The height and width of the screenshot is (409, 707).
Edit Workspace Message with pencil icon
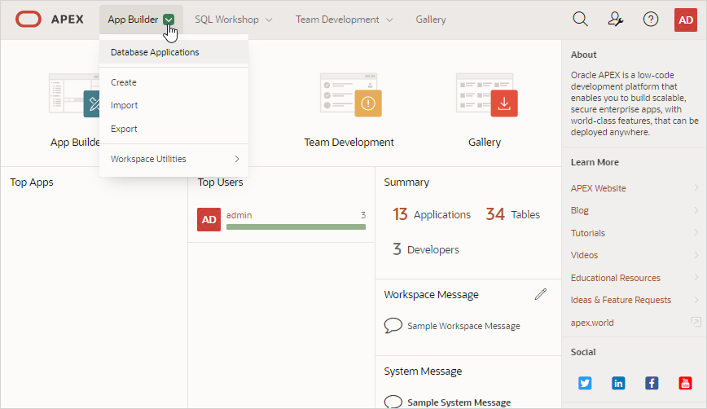541,294
